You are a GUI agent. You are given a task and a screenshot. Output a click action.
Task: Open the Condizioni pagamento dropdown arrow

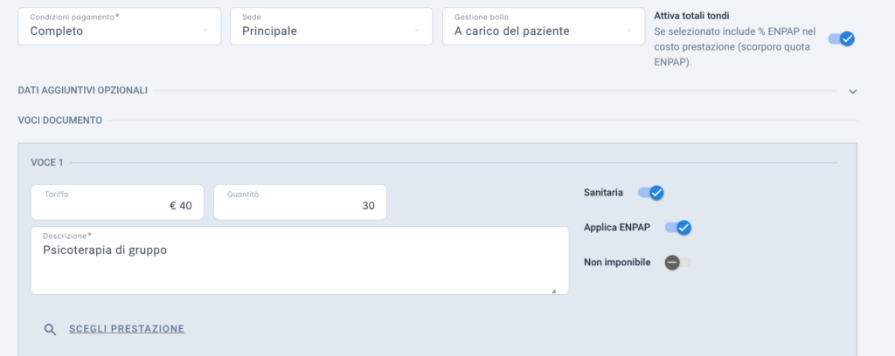tap(205, 31)
